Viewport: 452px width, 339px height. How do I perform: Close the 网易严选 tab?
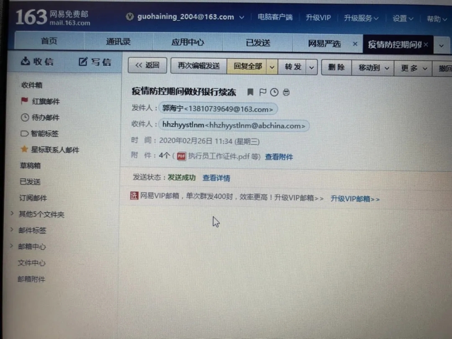tap(355, 44)
